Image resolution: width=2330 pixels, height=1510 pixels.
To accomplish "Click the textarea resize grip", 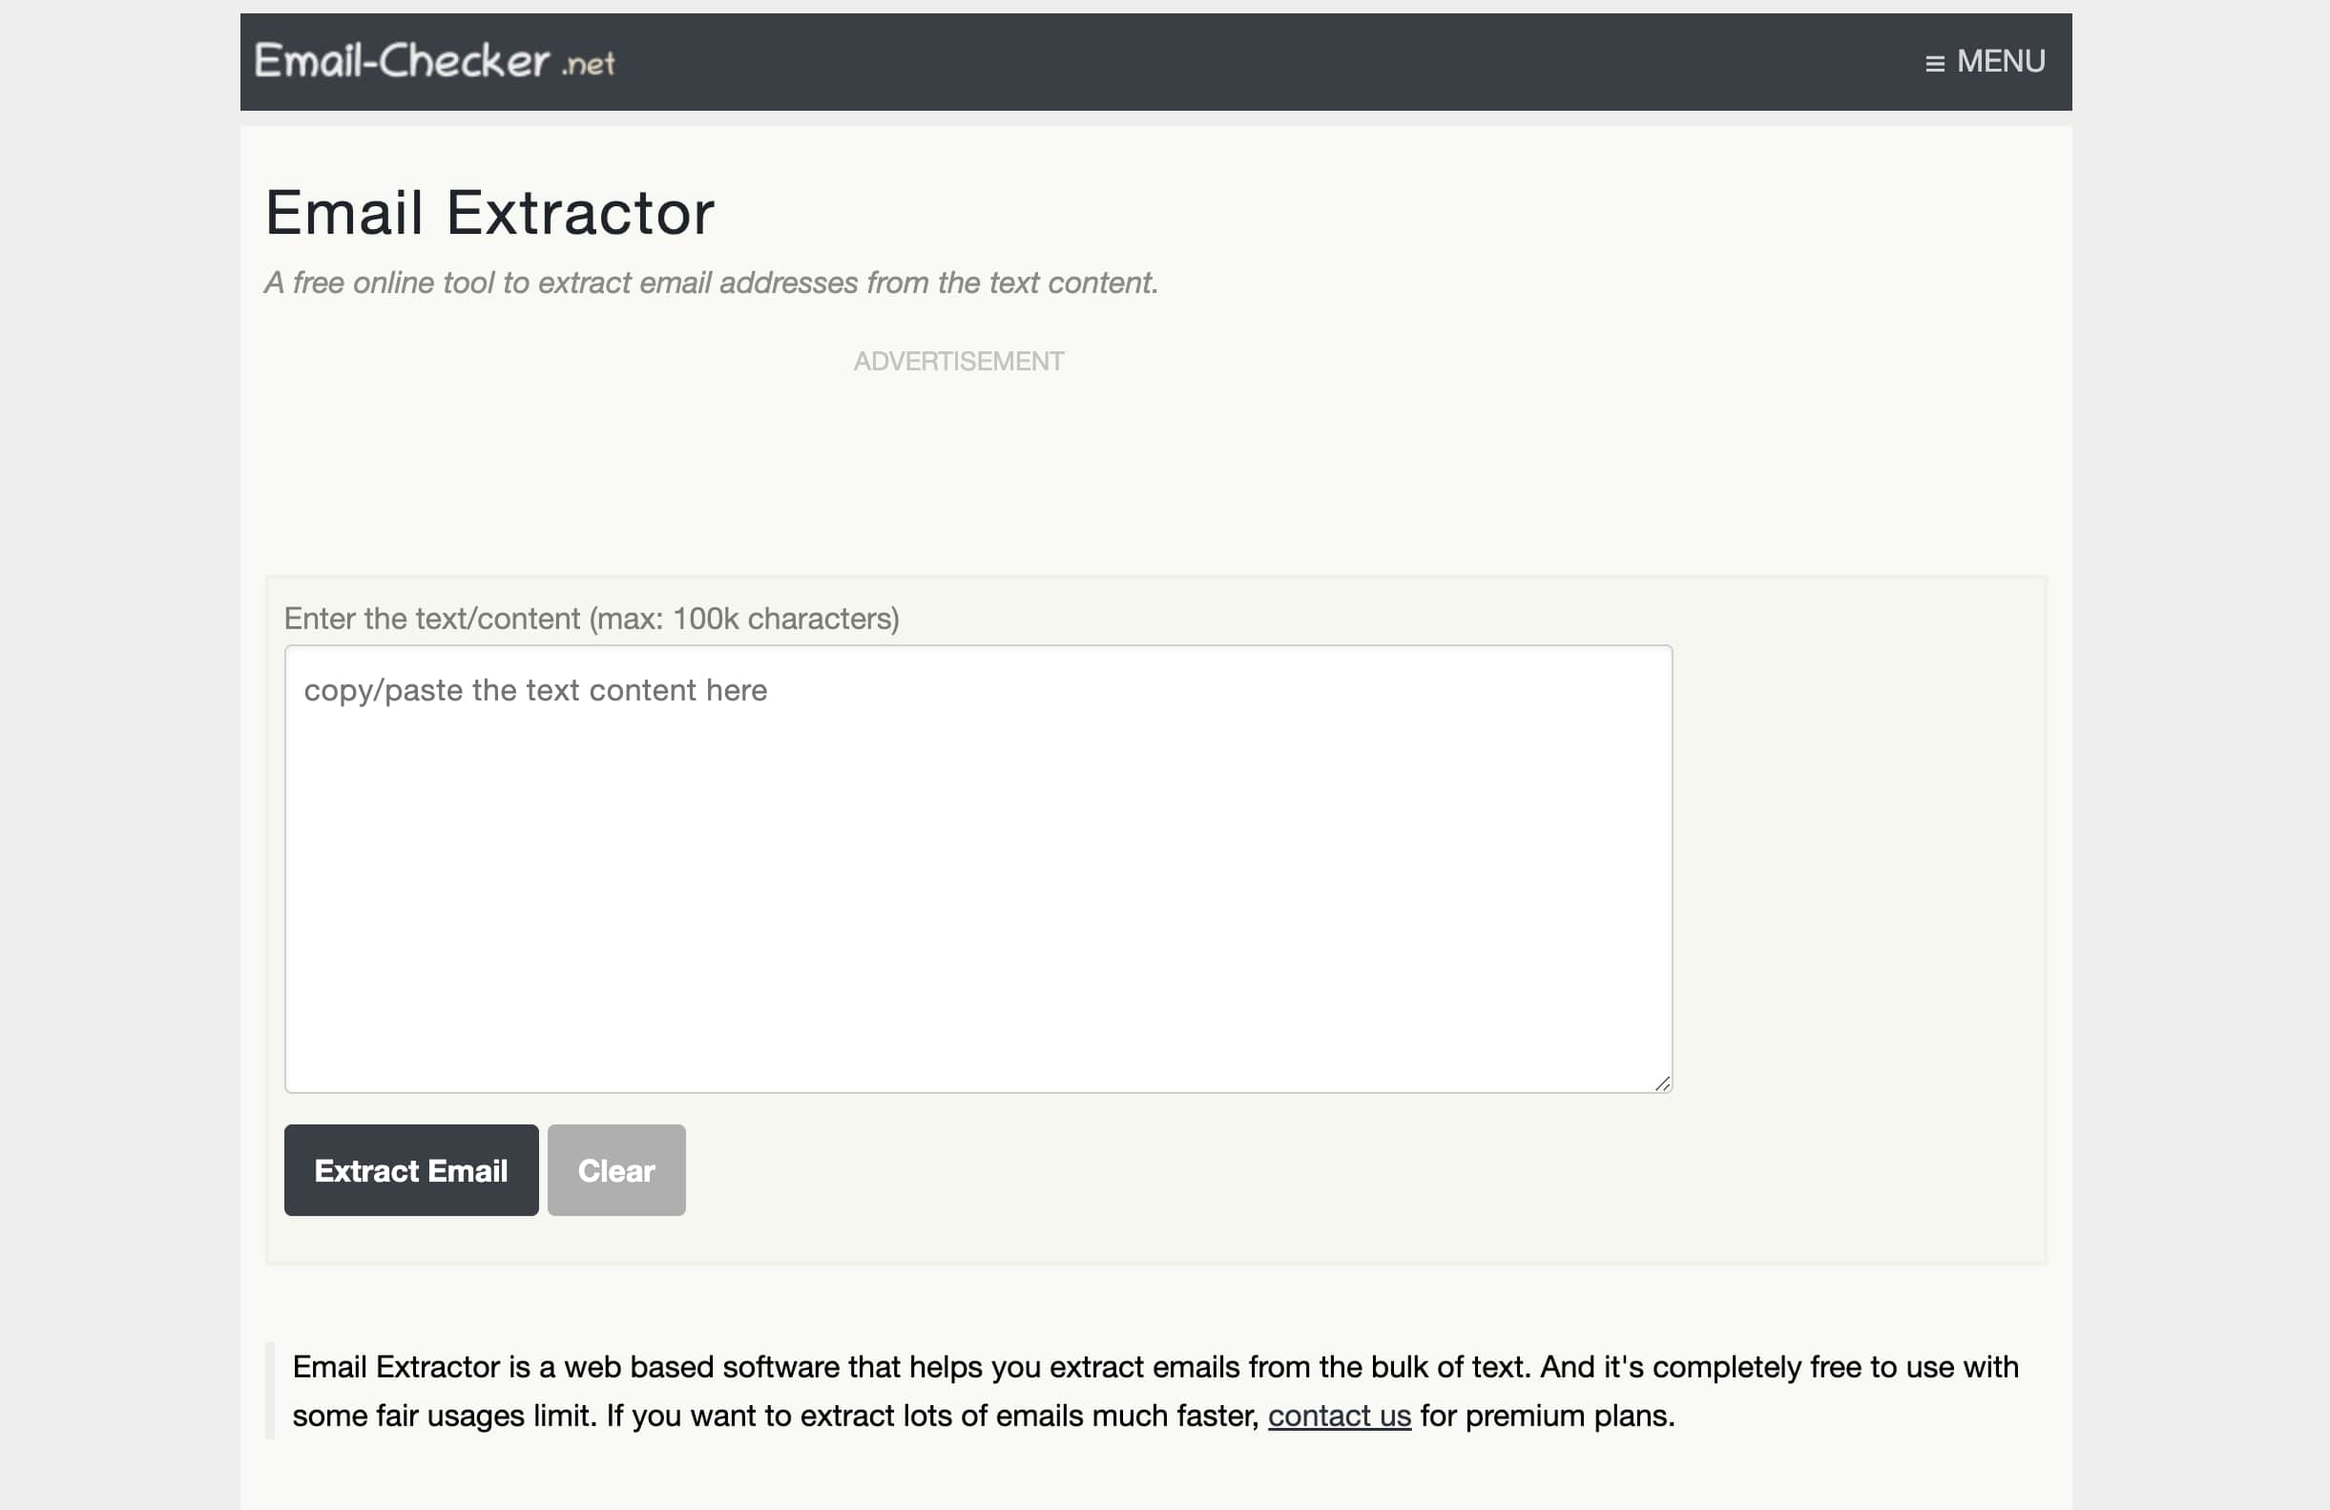I will [x=1662, y=1082].
